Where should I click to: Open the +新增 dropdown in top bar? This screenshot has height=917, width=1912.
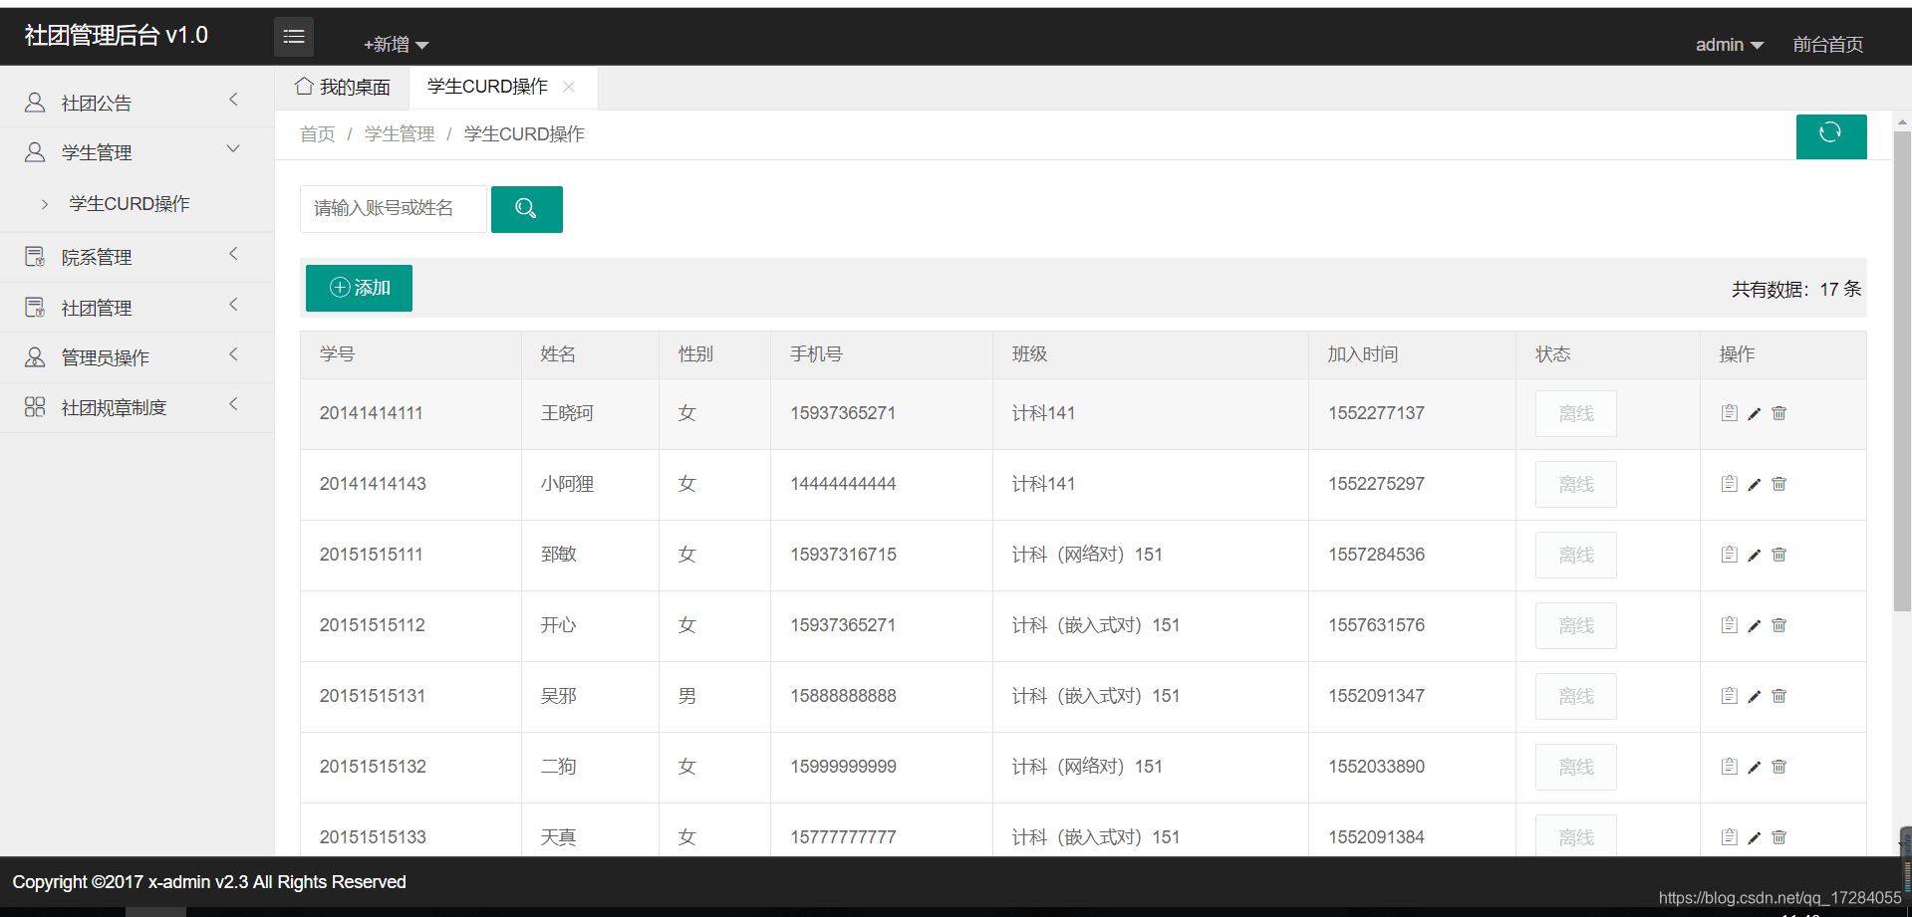396,45
